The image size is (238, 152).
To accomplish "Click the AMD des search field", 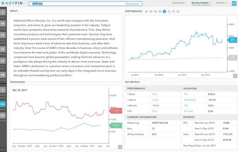I will pos(85,4).
